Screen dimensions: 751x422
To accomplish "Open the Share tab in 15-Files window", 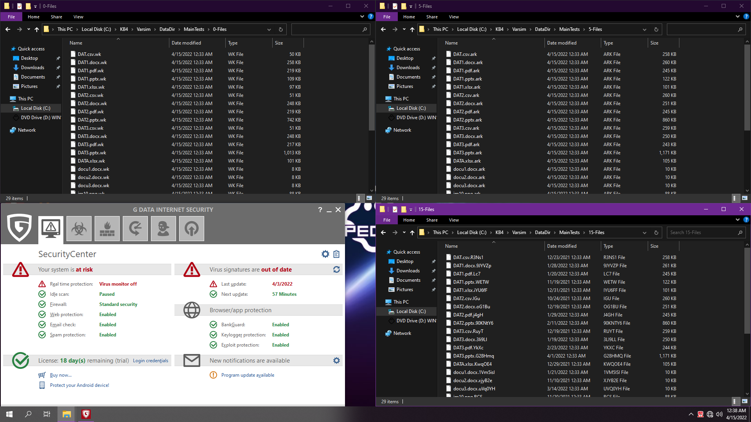I will pos(432,220).
